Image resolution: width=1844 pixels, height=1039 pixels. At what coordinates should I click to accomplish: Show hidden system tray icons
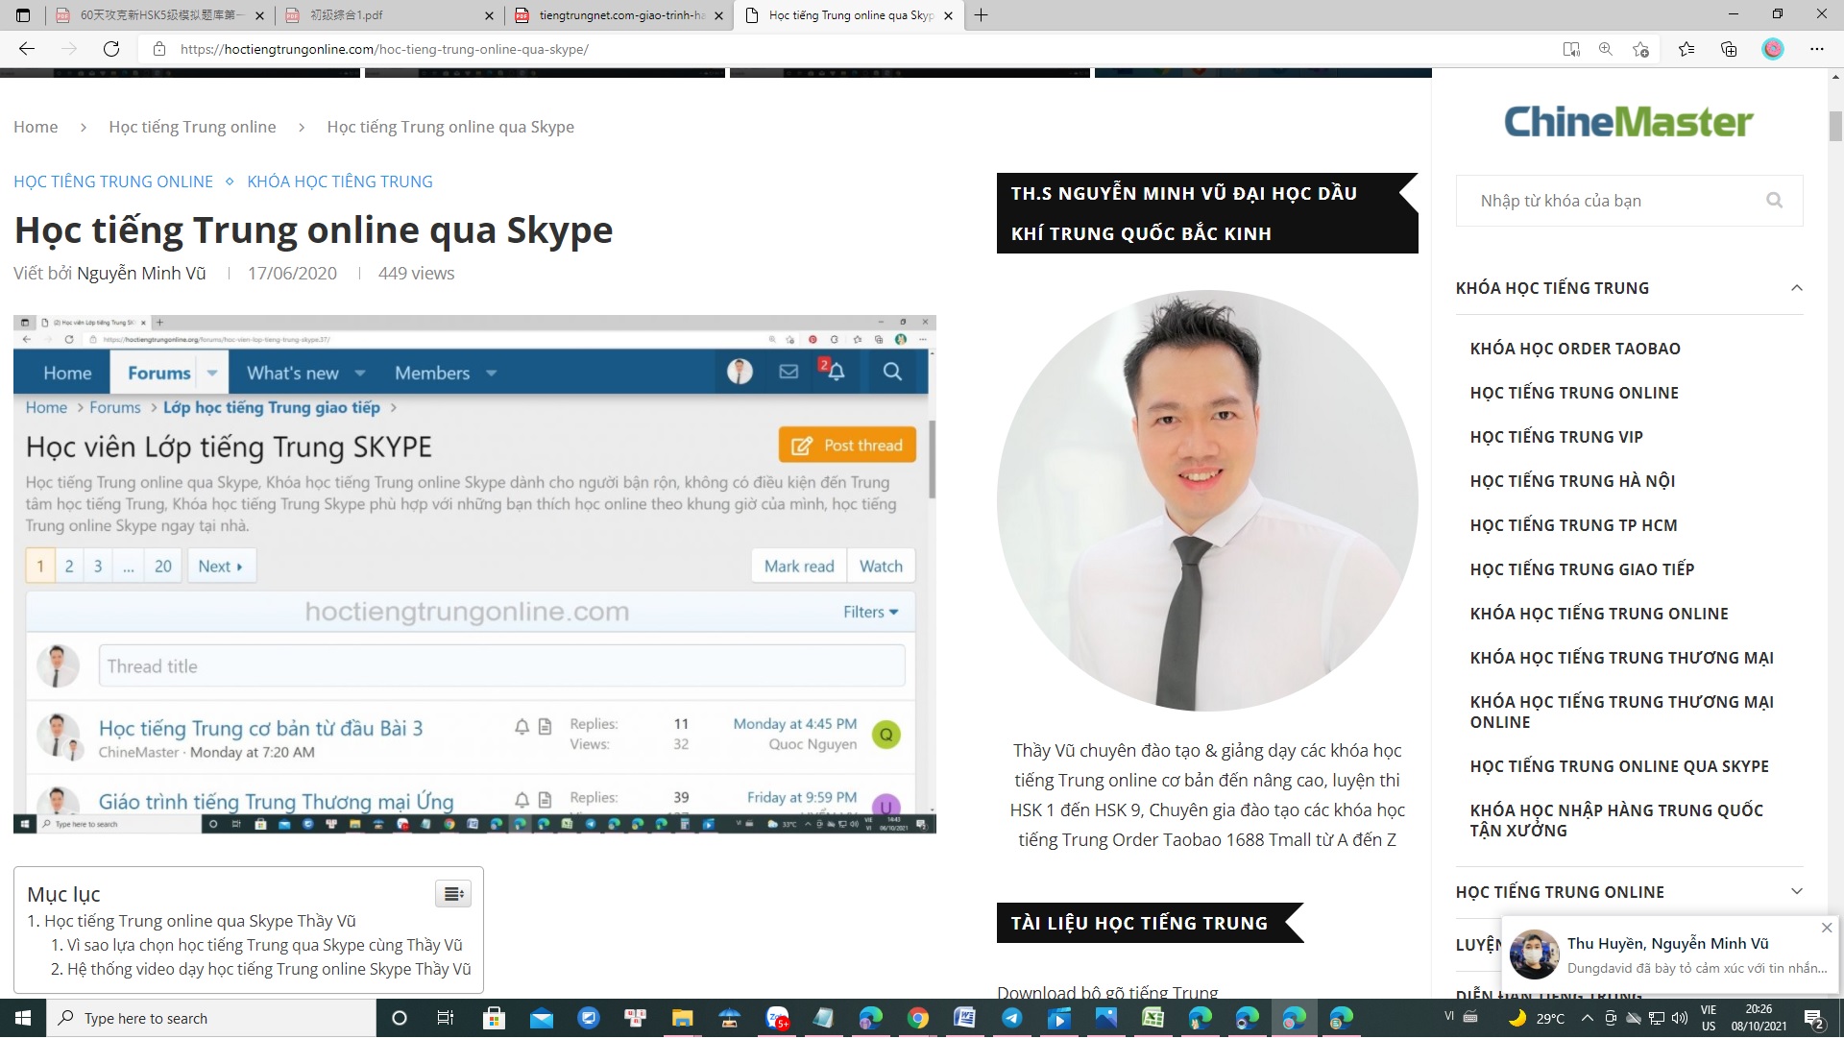click(1587, 1019)
